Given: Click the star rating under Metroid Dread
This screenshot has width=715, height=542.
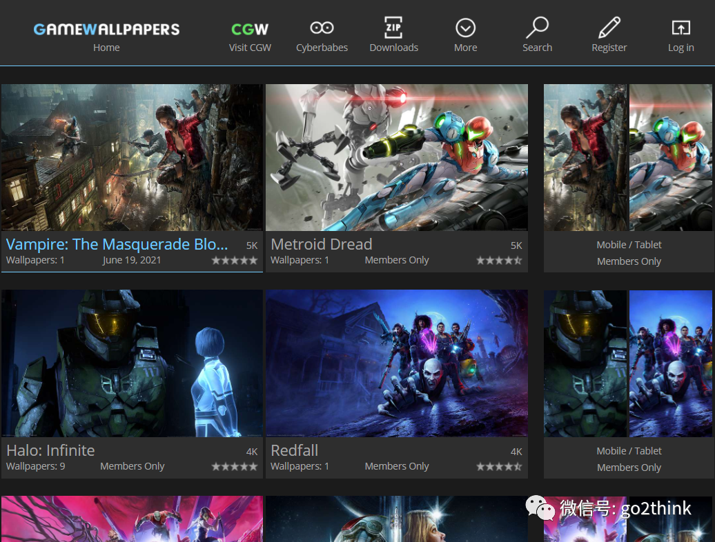Looking at the screenshot, I should pyautogui.click(x=499, y=261).
